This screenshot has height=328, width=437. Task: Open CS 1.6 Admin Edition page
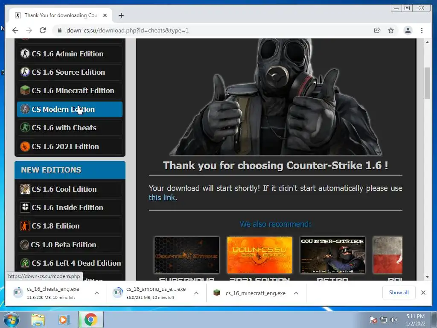point(70,54)
